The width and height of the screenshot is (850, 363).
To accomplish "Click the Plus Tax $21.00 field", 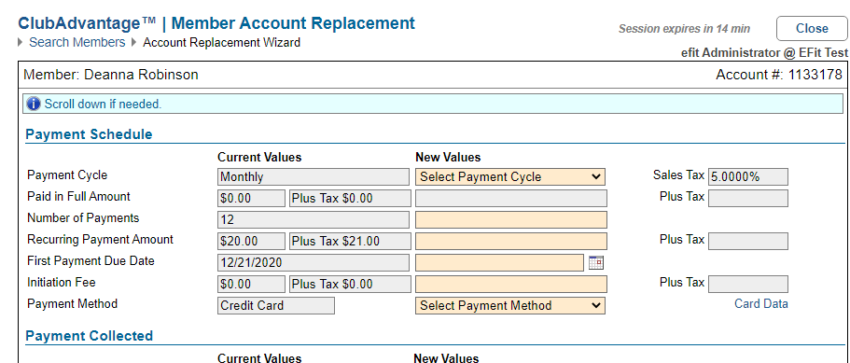I will (350, 241).
